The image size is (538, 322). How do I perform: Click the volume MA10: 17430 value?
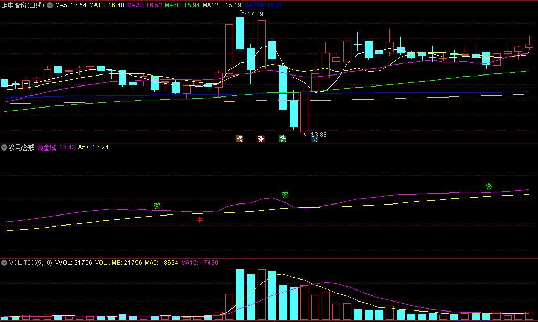[x=199, y=263]
